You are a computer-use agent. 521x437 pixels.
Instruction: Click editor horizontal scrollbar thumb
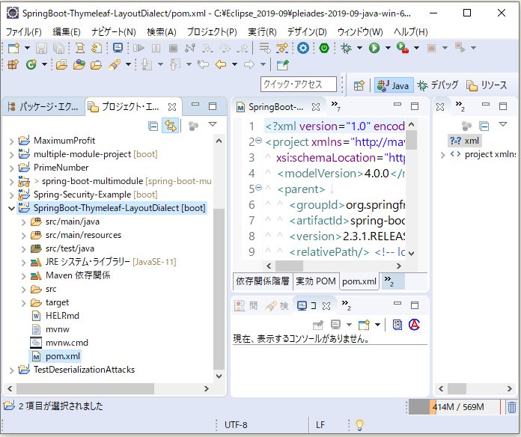tap(289, 266)
